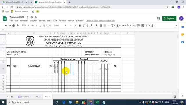Open more number formats 123 dropdown
This screenshot has height=105, width=186.
point(49,26)
